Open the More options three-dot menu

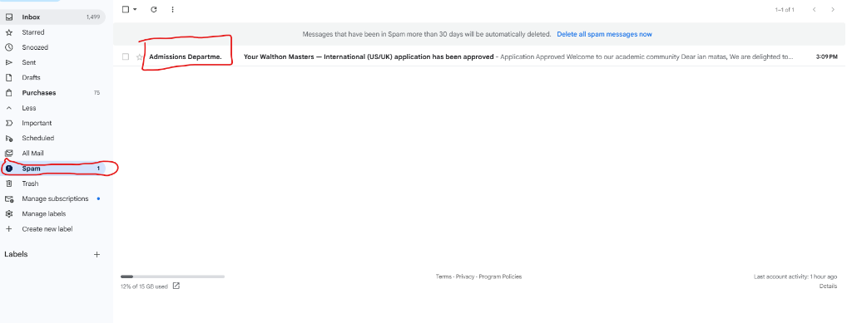pyautogui.click(x=173, y=9)
